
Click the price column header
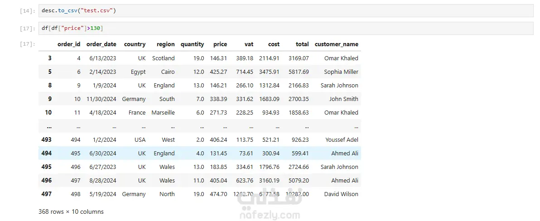pyautogui.click(x=220, y=44)
